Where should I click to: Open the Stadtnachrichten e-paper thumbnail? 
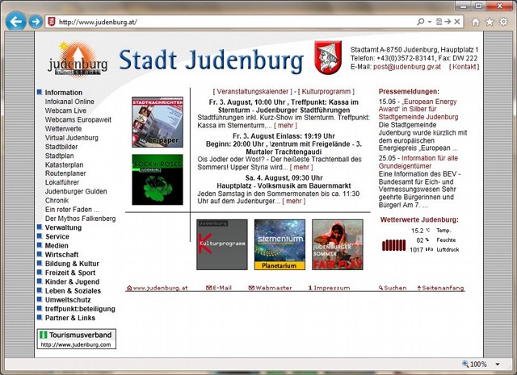[158, 122]
